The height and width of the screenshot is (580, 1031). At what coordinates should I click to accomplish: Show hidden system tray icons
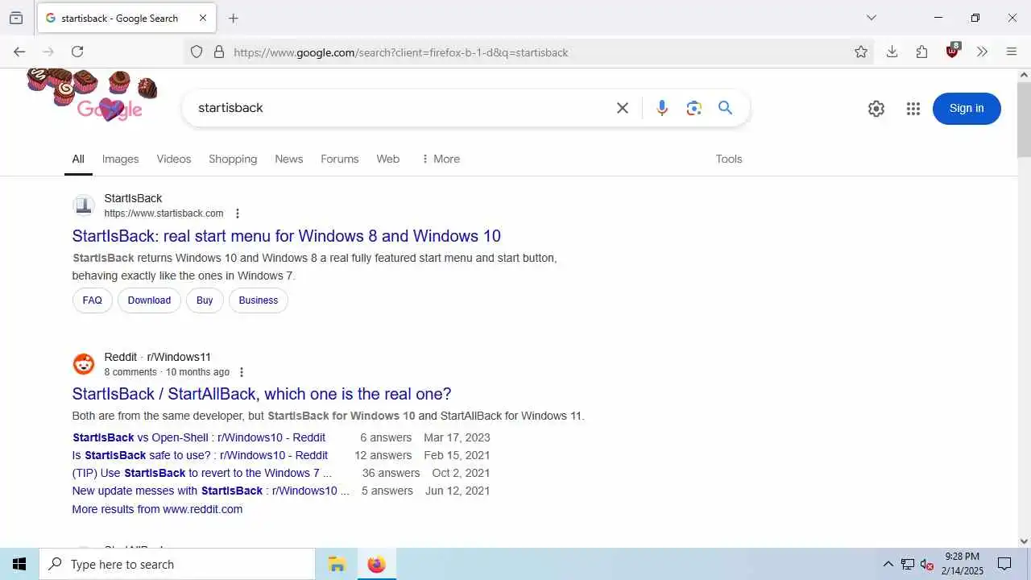click(888, 564)
